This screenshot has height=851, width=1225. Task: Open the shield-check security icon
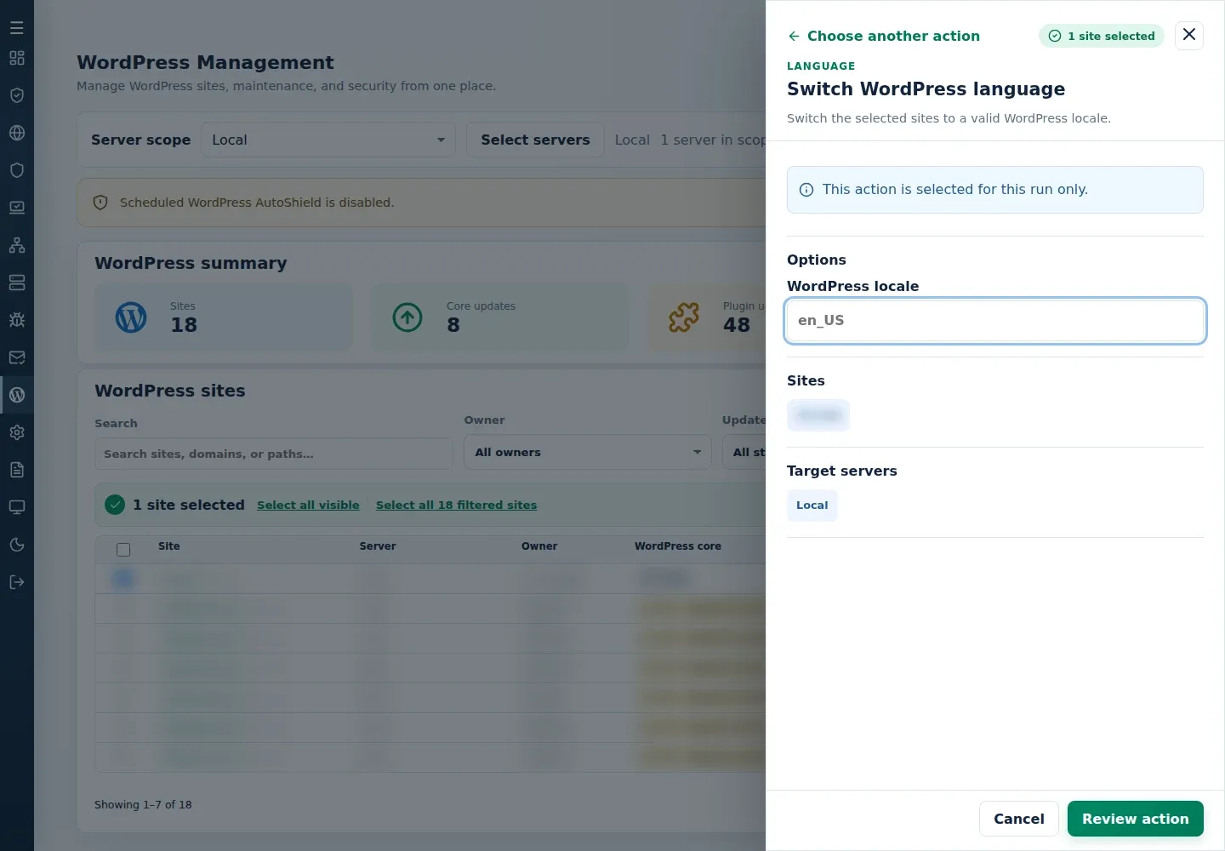pos(17,95)
